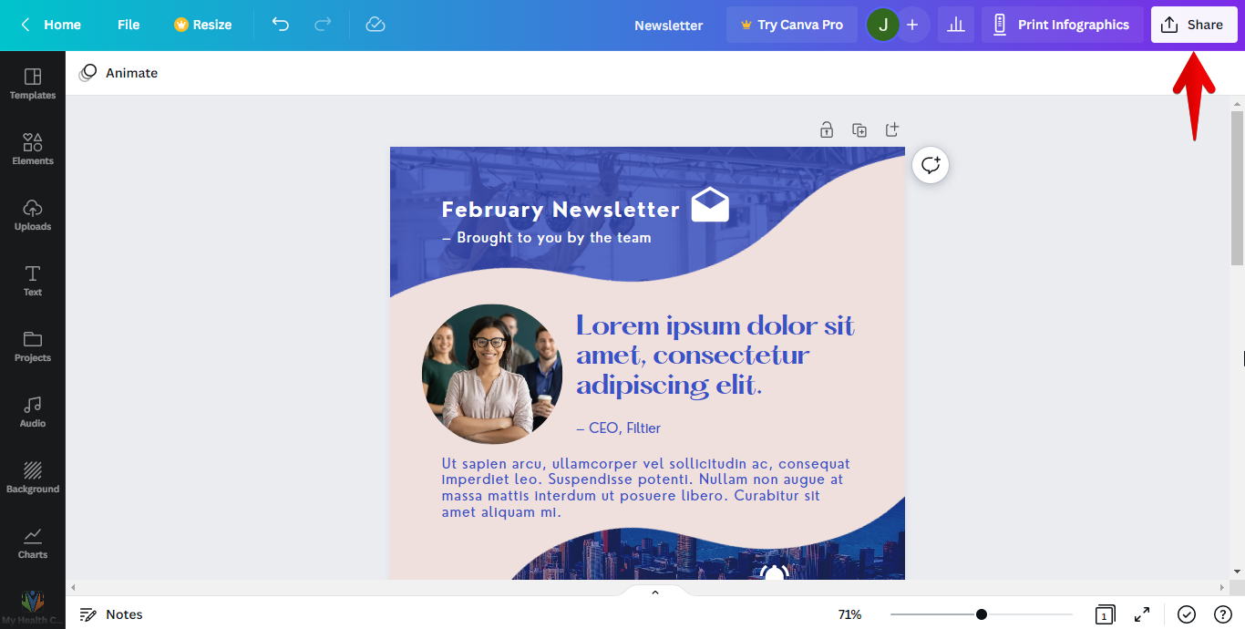Viewport: 1245px width, 629px height.
Task: Open the Projects panel
Action: click(x=33, y=346)
